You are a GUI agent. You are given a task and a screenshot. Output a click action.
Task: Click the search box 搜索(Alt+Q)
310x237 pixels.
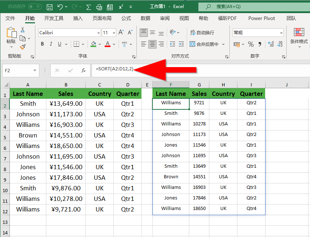(254, 7)
